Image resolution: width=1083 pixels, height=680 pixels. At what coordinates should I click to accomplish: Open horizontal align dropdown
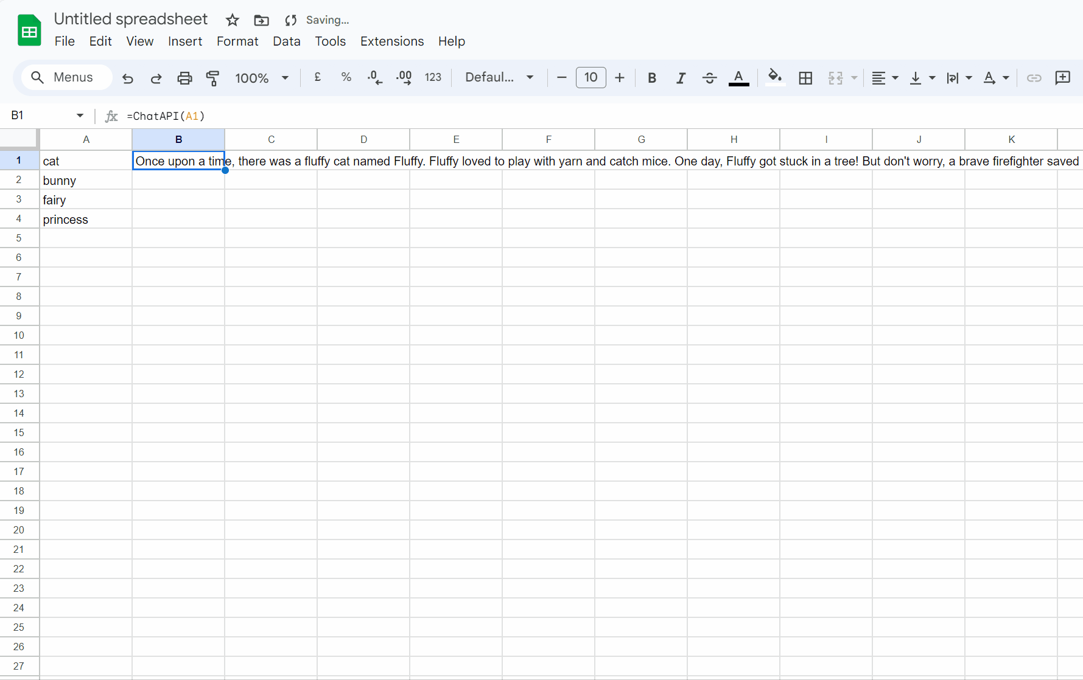coord(885,78)
